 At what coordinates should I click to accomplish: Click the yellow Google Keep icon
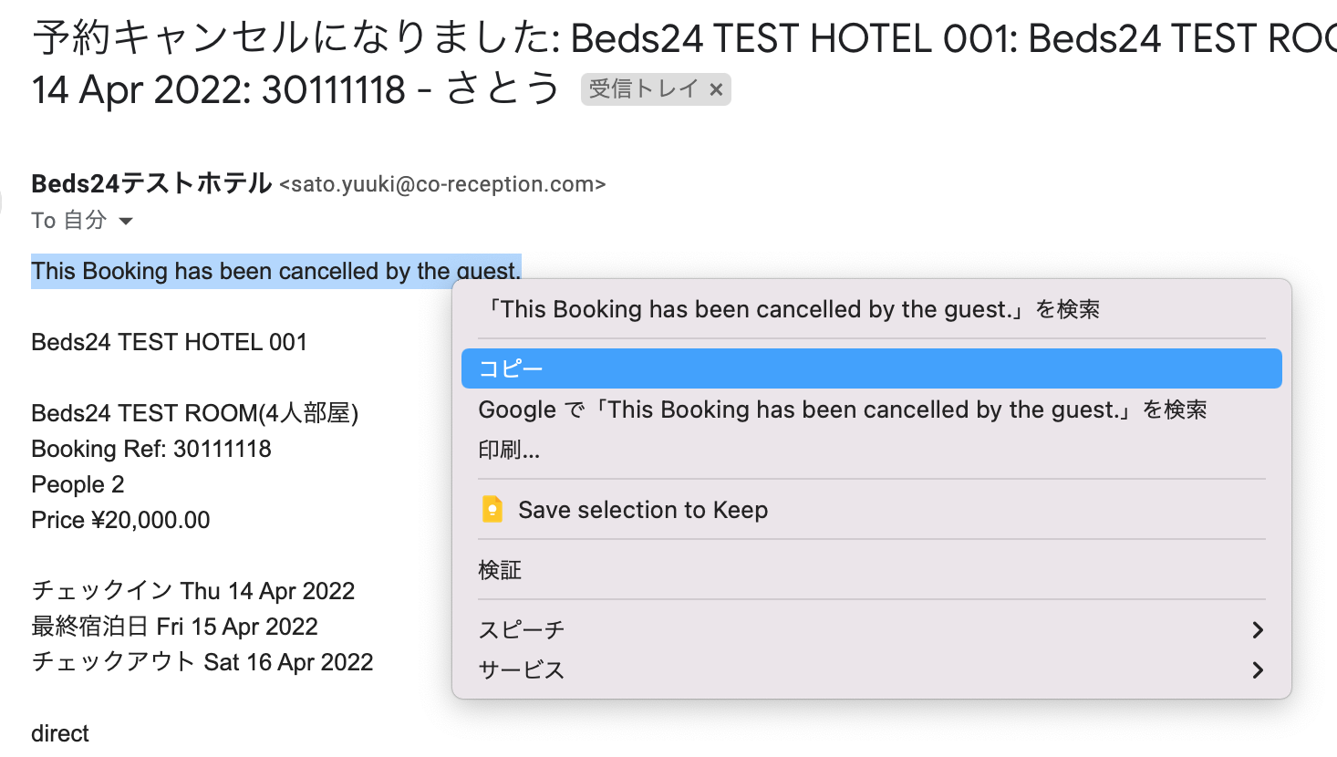click(492, 509)
